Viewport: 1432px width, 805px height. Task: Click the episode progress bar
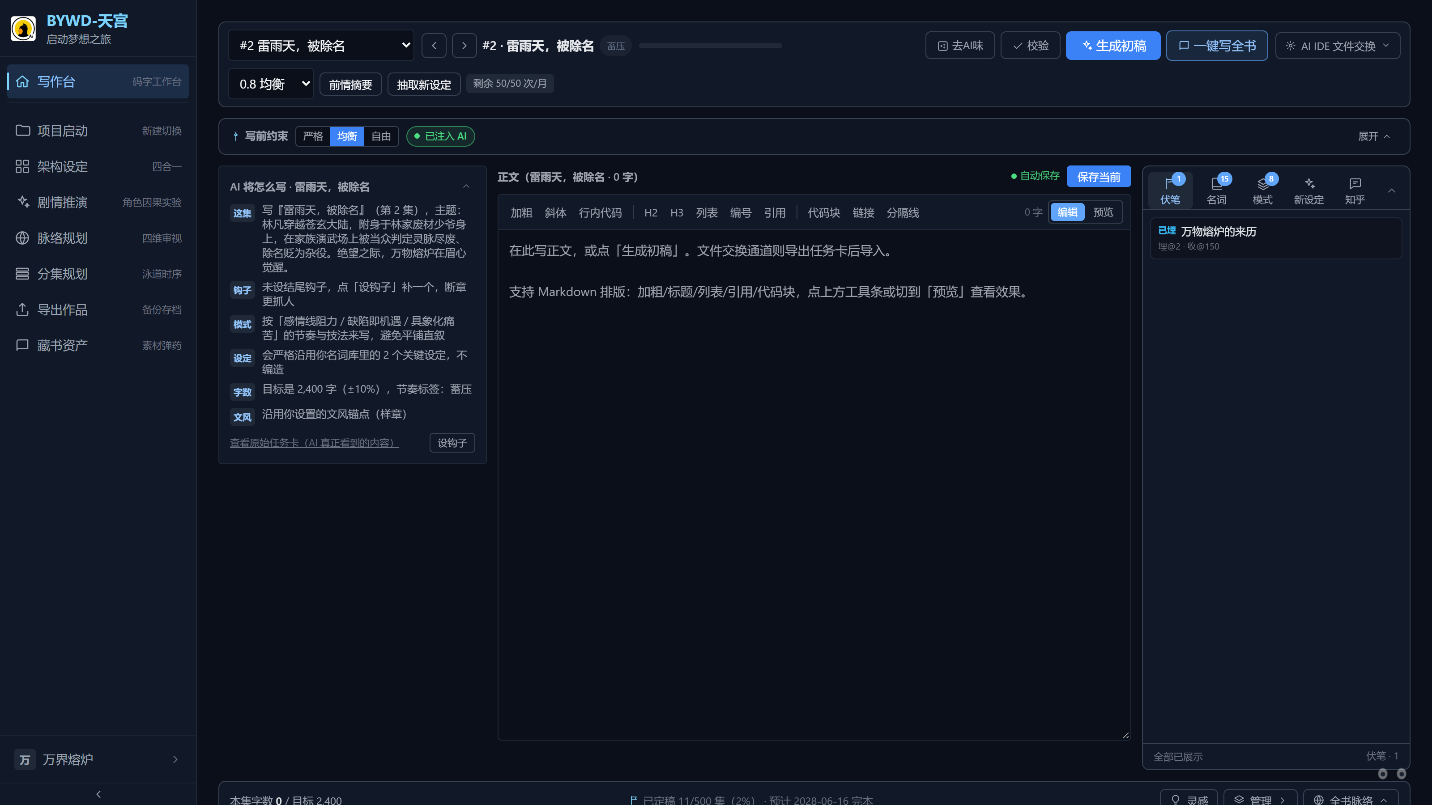point(710,46)
